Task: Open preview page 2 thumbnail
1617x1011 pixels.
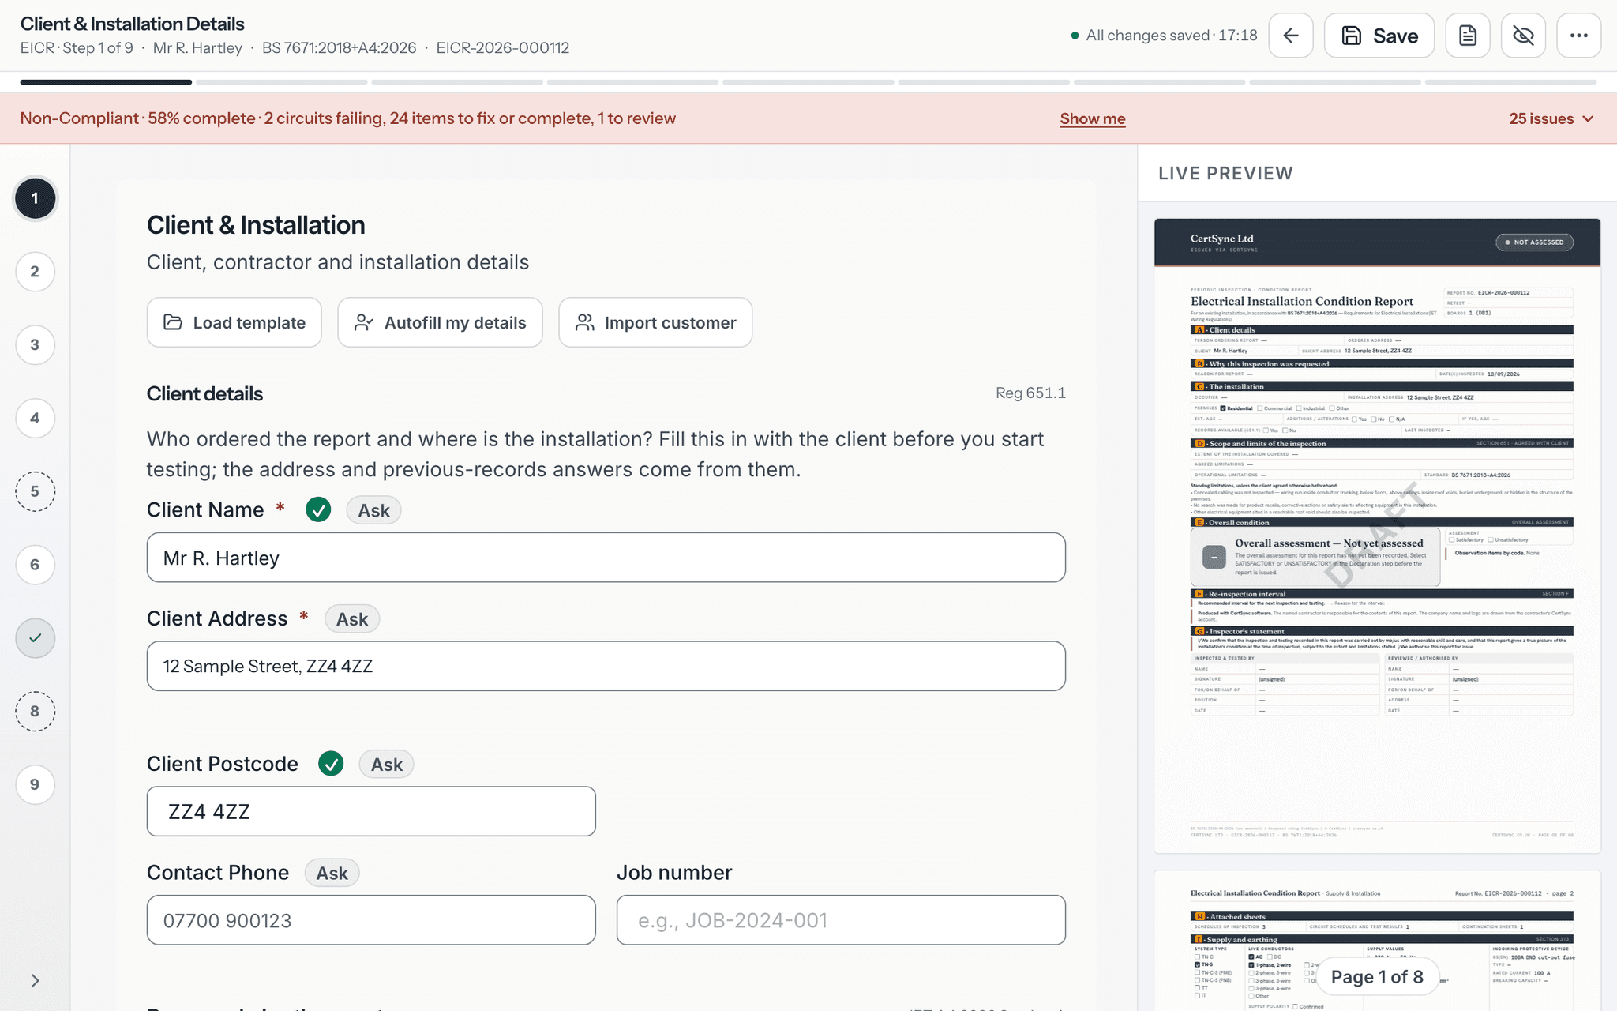Action: (x=1377, y=941)
